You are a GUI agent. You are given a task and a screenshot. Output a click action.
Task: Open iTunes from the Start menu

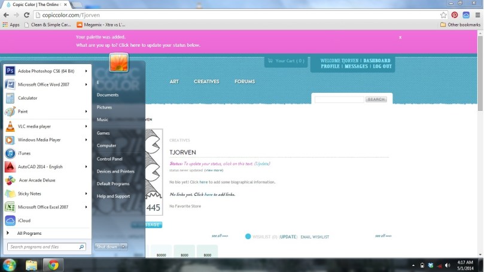pos(24,153)
